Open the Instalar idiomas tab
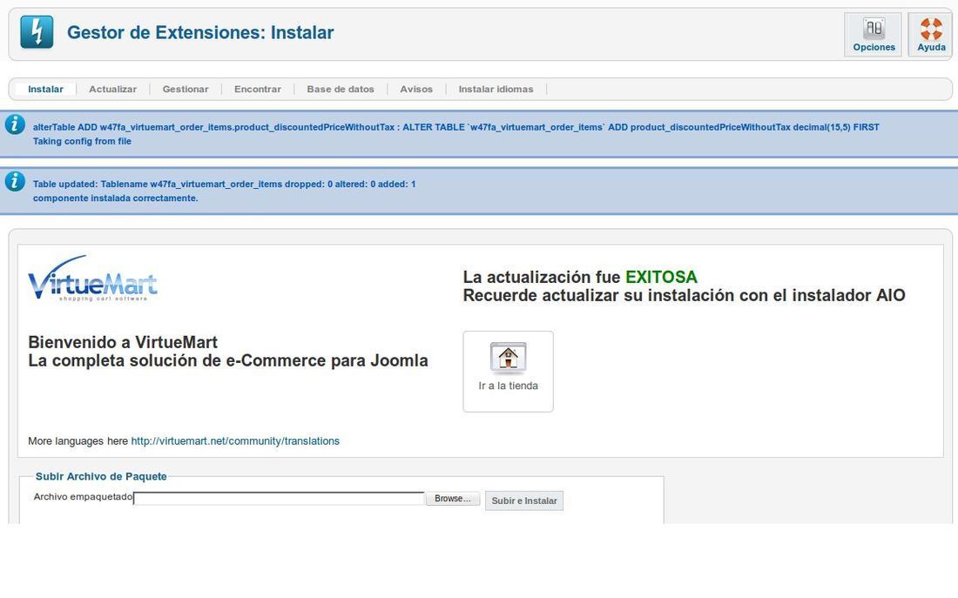 coord(496,89)
